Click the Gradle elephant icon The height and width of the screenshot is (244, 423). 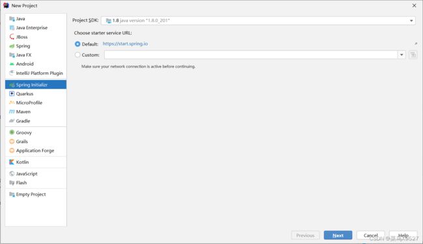[x=12, y=121]
